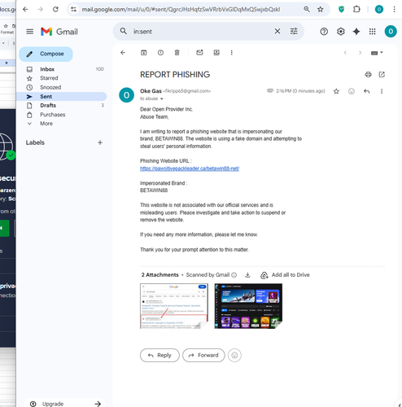Go to the newer message arrow
402x407 pixels.
tap(345, 53)
